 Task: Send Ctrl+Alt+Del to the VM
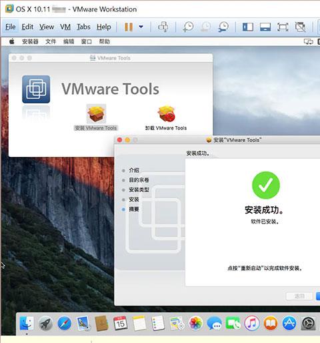163,27
